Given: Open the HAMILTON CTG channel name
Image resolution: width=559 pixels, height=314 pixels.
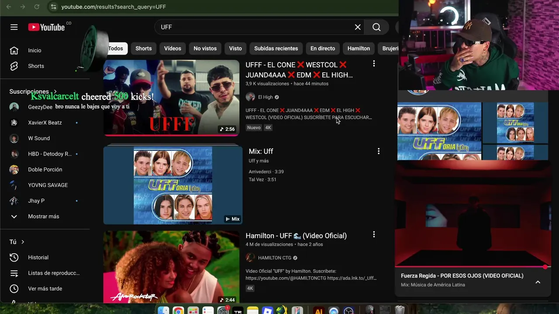Looking at the screenshot, I should 275,258.
